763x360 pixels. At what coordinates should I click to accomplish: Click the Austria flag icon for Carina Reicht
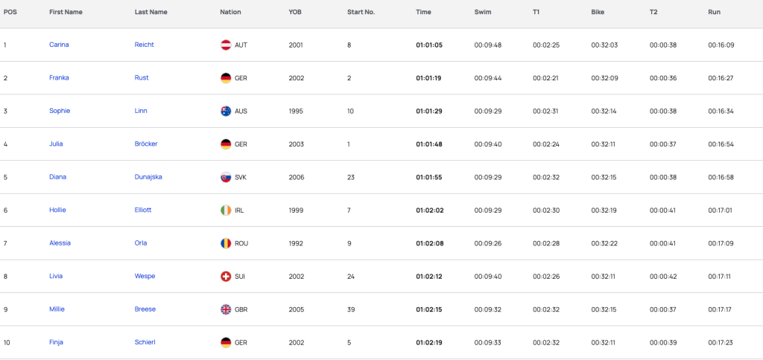[x=226, y=45]
